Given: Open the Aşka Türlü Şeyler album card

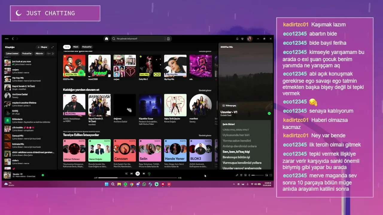Looking at the screenshot, I should (x=175, y=109).
